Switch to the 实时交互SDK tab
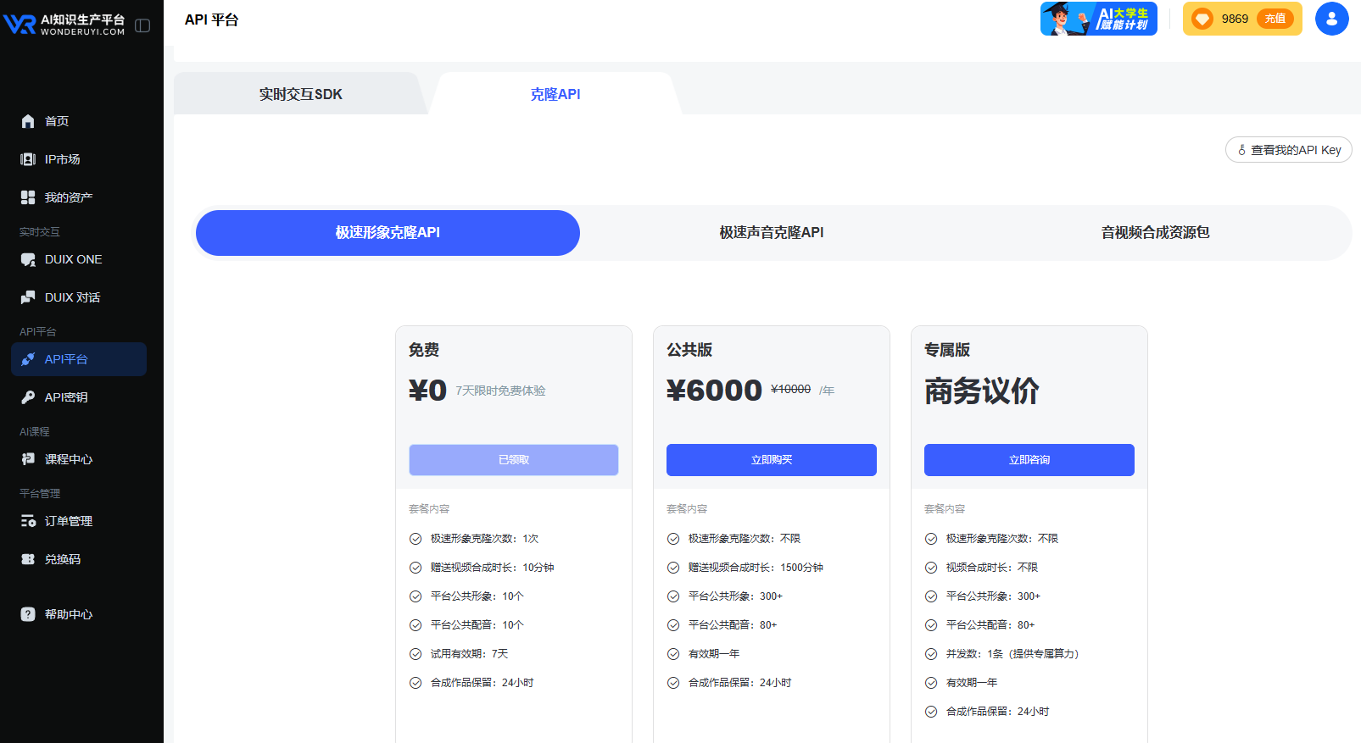Screen dimensions: 1361x743 coord(300,94)
